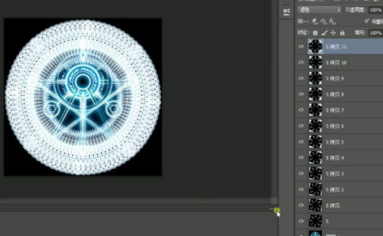The width and height of the screenshot is (383, 236).
Task: Click the lock position move icon
Action: (x=333, y=33)
